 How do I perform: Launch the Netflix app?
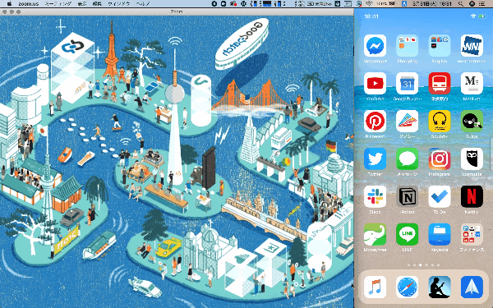click(x=472, y=196)
